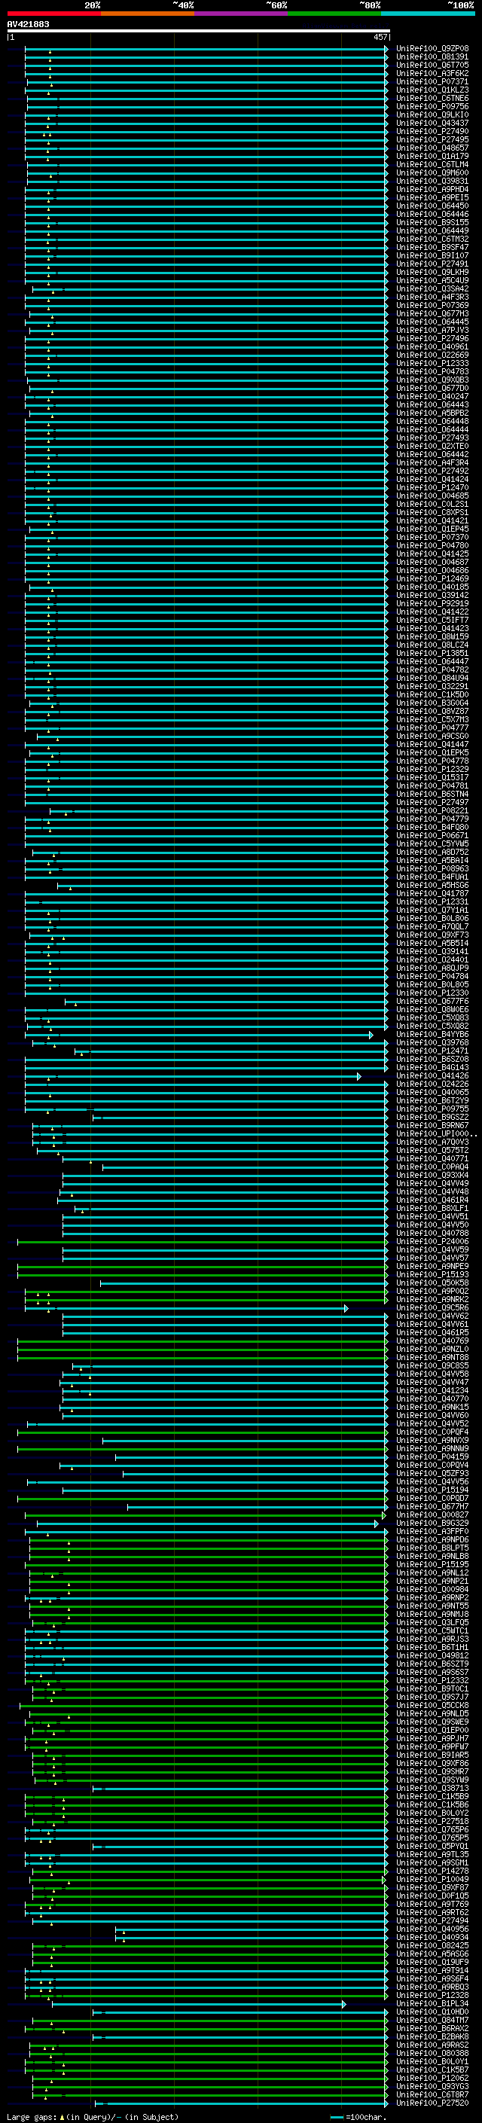The width and height of the screenshot is (482, 2123).
Task: Select hit UniRef100_P09756
Action: click(432, 106)
